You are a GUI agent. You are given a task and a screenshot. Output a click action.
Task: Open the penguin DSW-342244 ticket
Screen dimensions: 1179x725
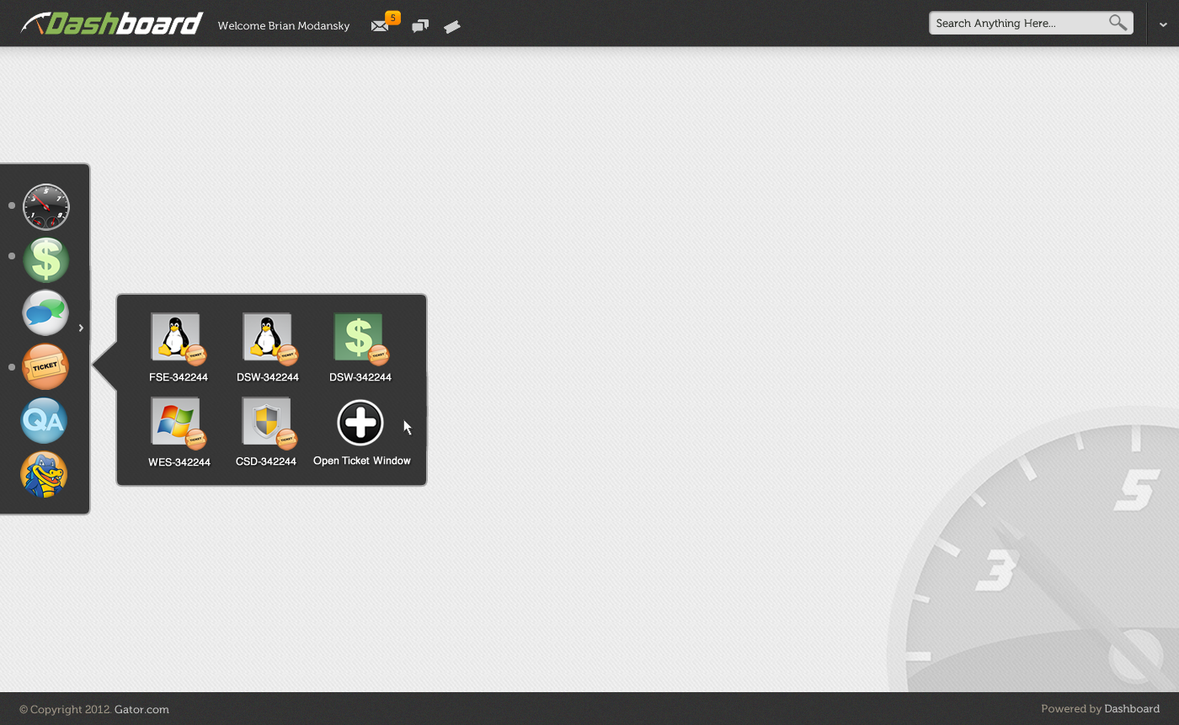(x=268, y=348)
